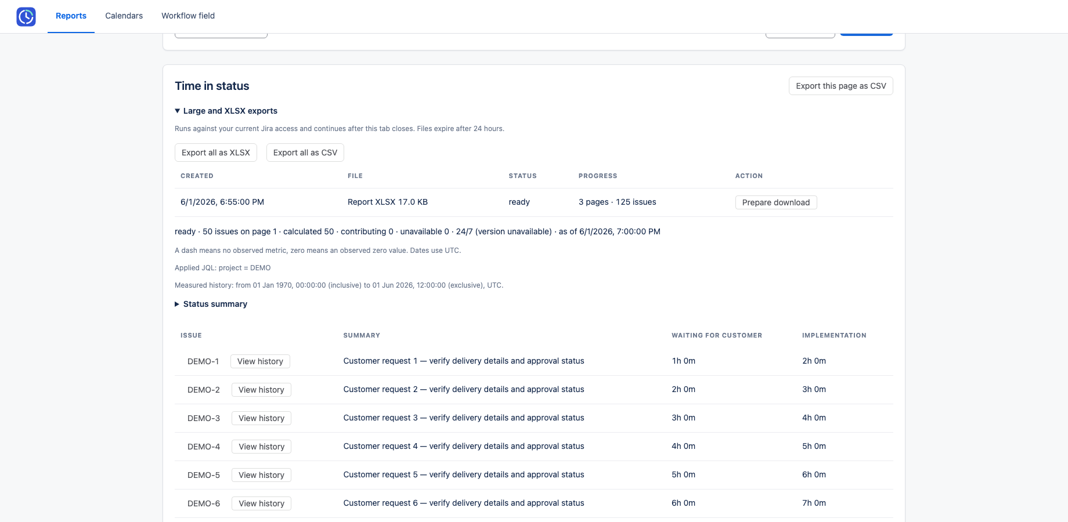View history for DEMO-3
1068x522 pixels.
[x=261, y=418]
